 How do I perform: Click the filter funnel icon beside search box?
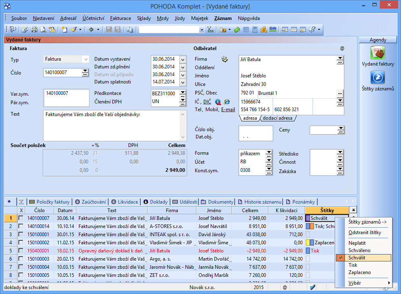(210, 30)
